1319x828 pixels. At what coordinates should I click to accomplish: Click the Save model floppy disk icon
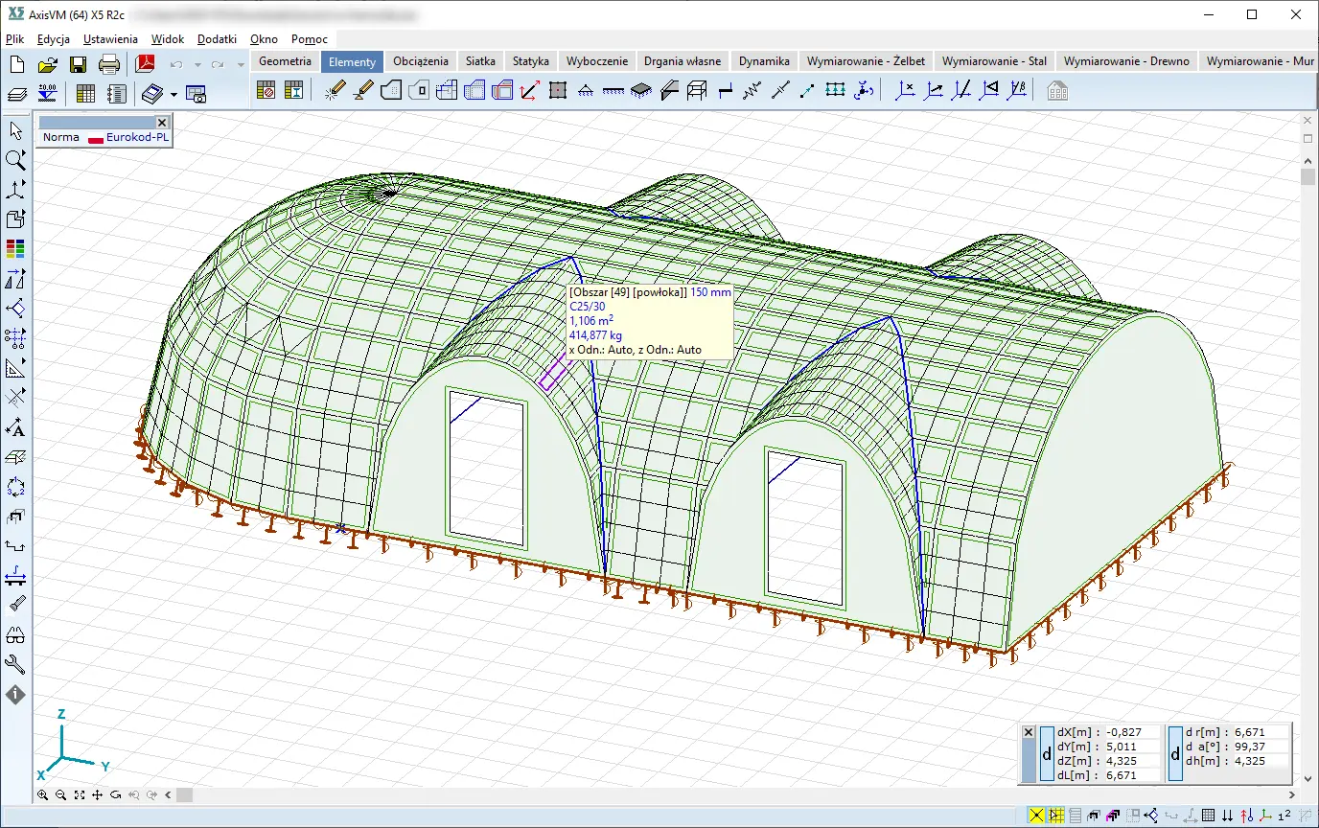pos(78,64)
